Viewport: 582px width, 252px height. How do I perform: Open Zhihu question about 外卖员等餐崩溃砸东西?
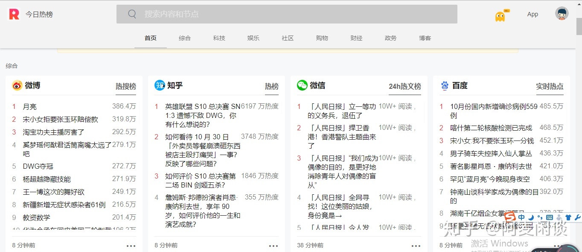pos(203,150)
